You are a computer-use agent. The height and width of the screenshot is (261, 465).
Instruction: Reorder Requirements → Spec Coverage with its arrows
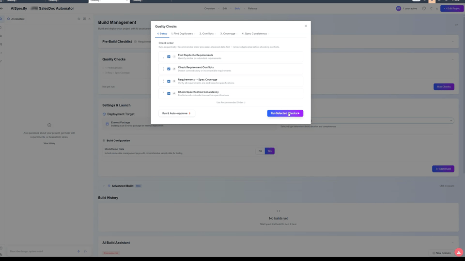(x=163, y=81)
